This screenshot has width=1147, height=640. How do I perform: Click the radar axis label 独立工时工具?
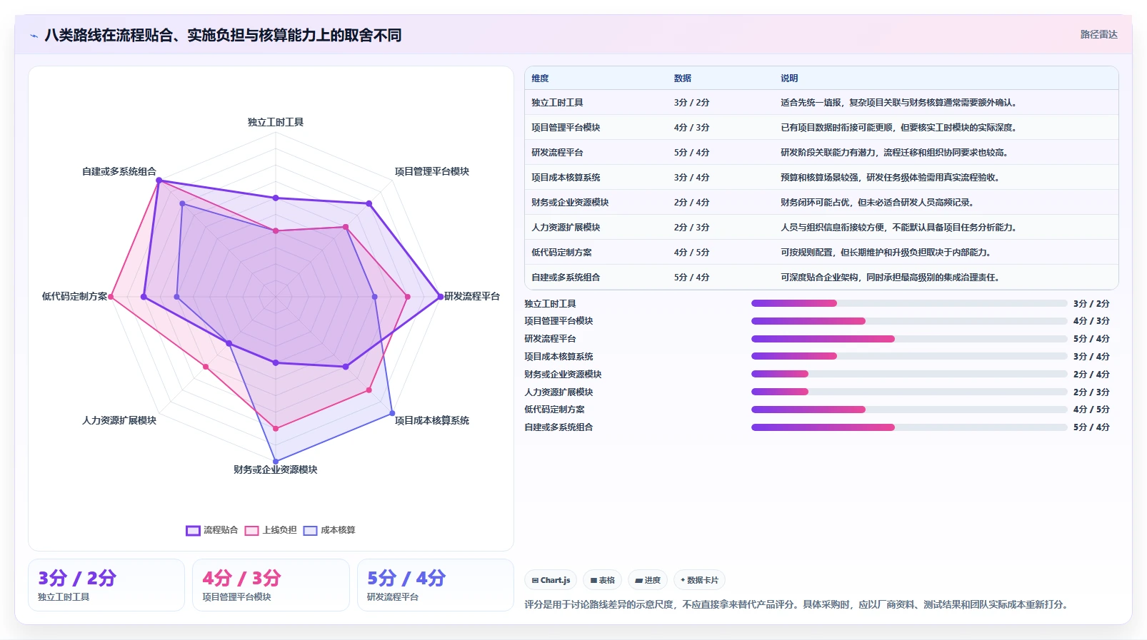[x=276, y=122]
